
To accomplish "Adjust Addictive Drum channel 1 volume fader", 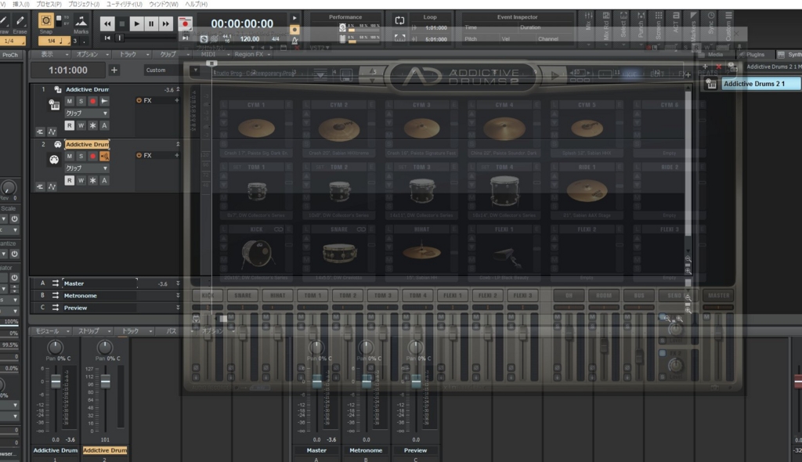I will (x=56, y=381).
